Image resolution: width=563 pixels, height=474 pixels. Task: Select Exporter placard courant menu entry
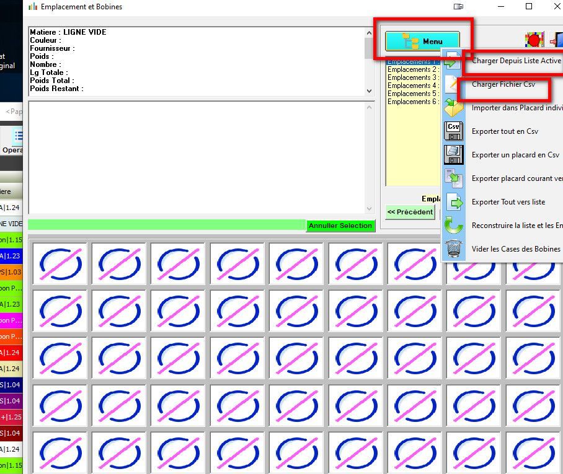(x=517, y=178)
